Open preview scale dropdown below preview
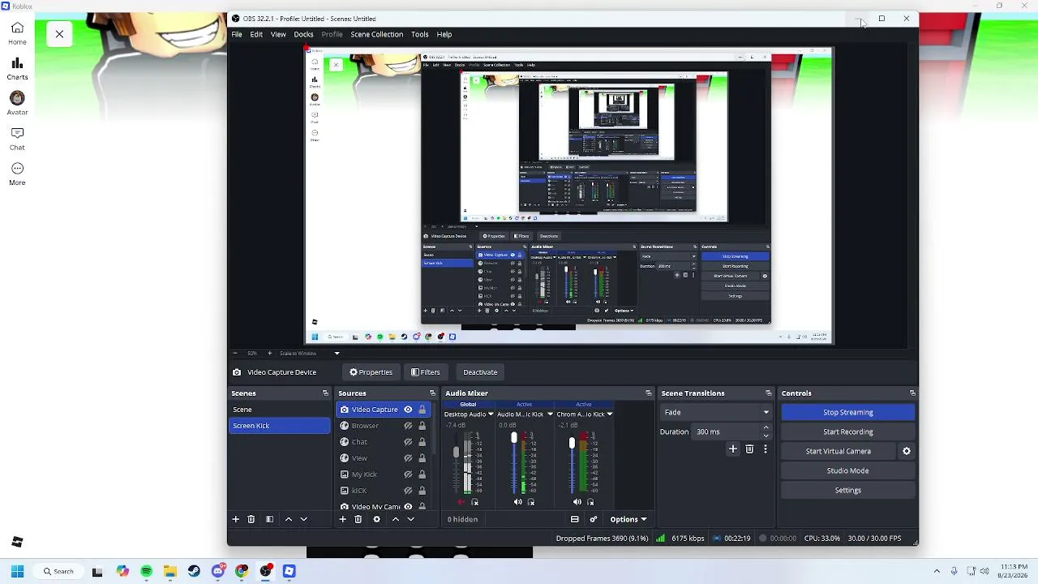 point(337,353)
